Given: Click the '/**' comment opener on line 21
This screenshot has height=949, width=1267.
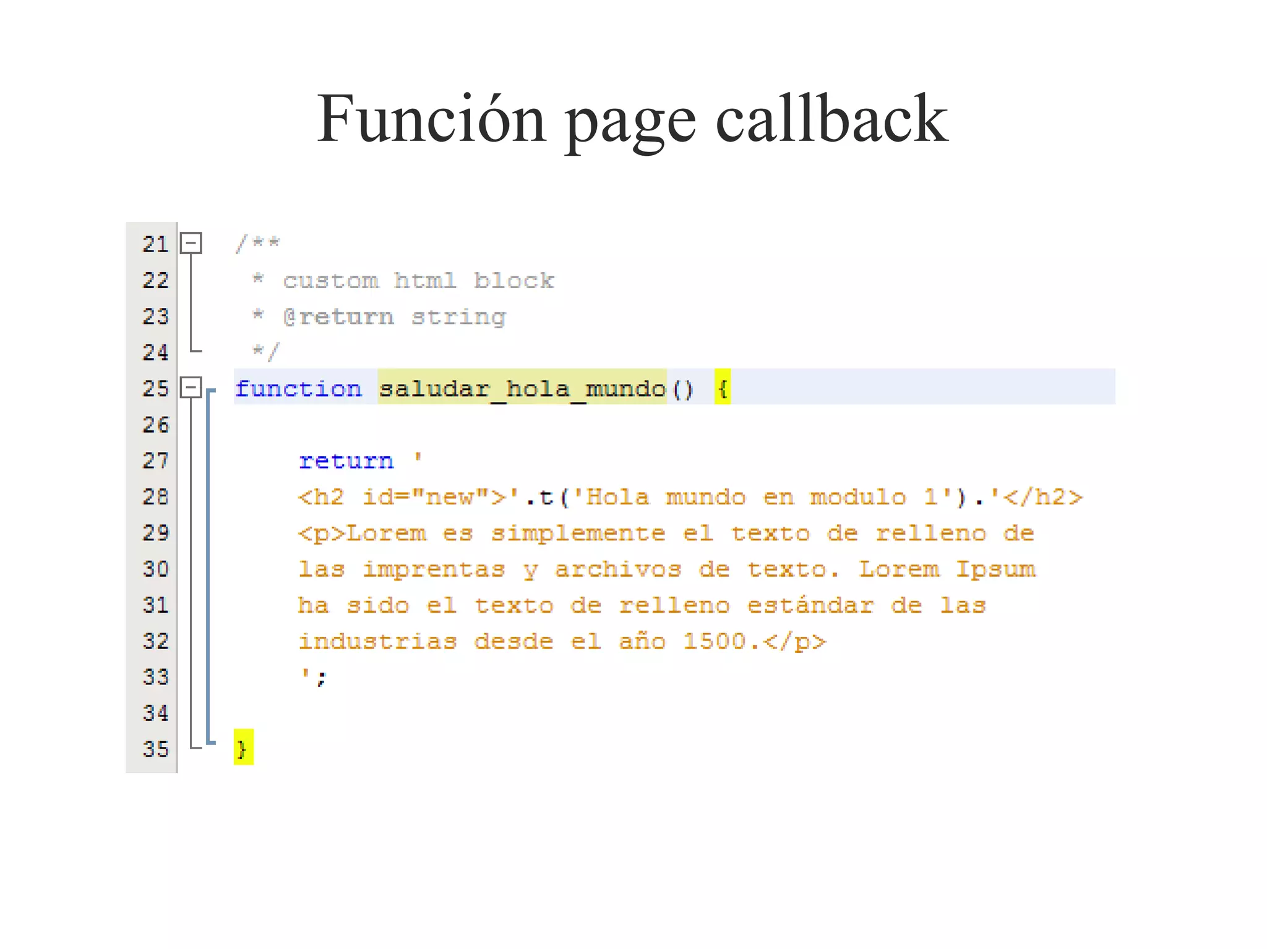Looking at the screenshot, I should click(x=258, y=243).
